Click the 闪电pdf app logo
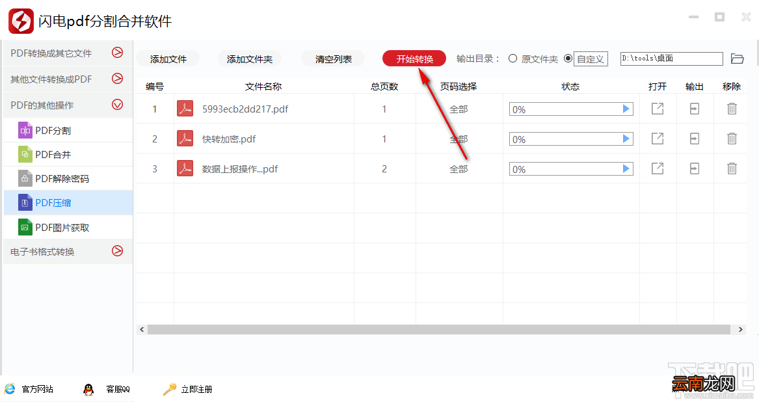Viewport: 759px width, 402px height. click(21, 21)
